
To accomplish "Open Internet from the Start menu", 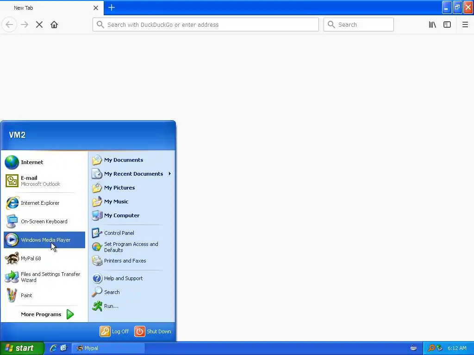I will pyautogui.click(x=44, y=162).
